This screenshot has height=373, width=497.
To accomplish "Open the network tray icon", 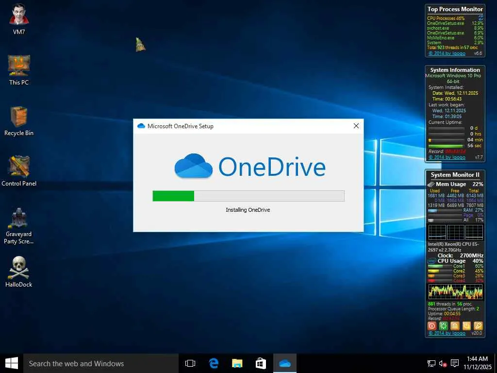I will (431, 363).
